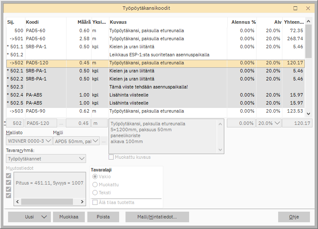Click the Koodi column header
The image size is (318, 229).
(32, 22)
